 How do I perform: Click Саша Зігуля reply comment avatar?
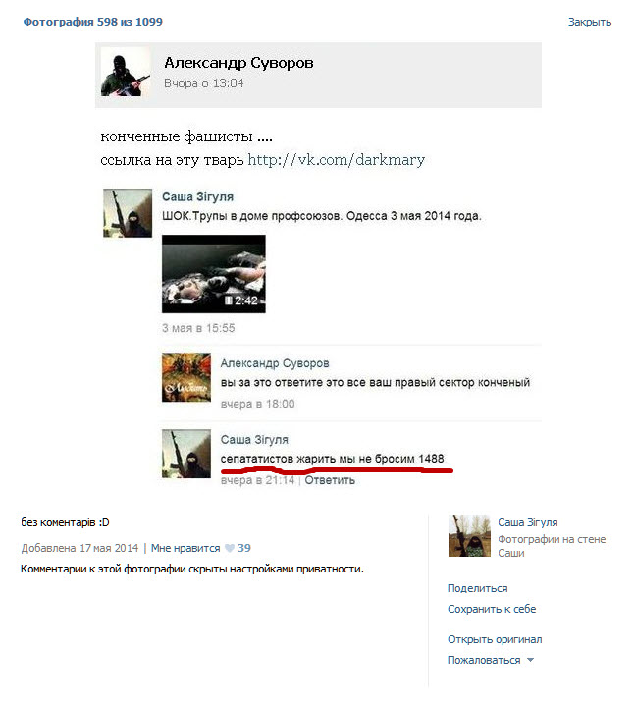(x=186, y=454)
